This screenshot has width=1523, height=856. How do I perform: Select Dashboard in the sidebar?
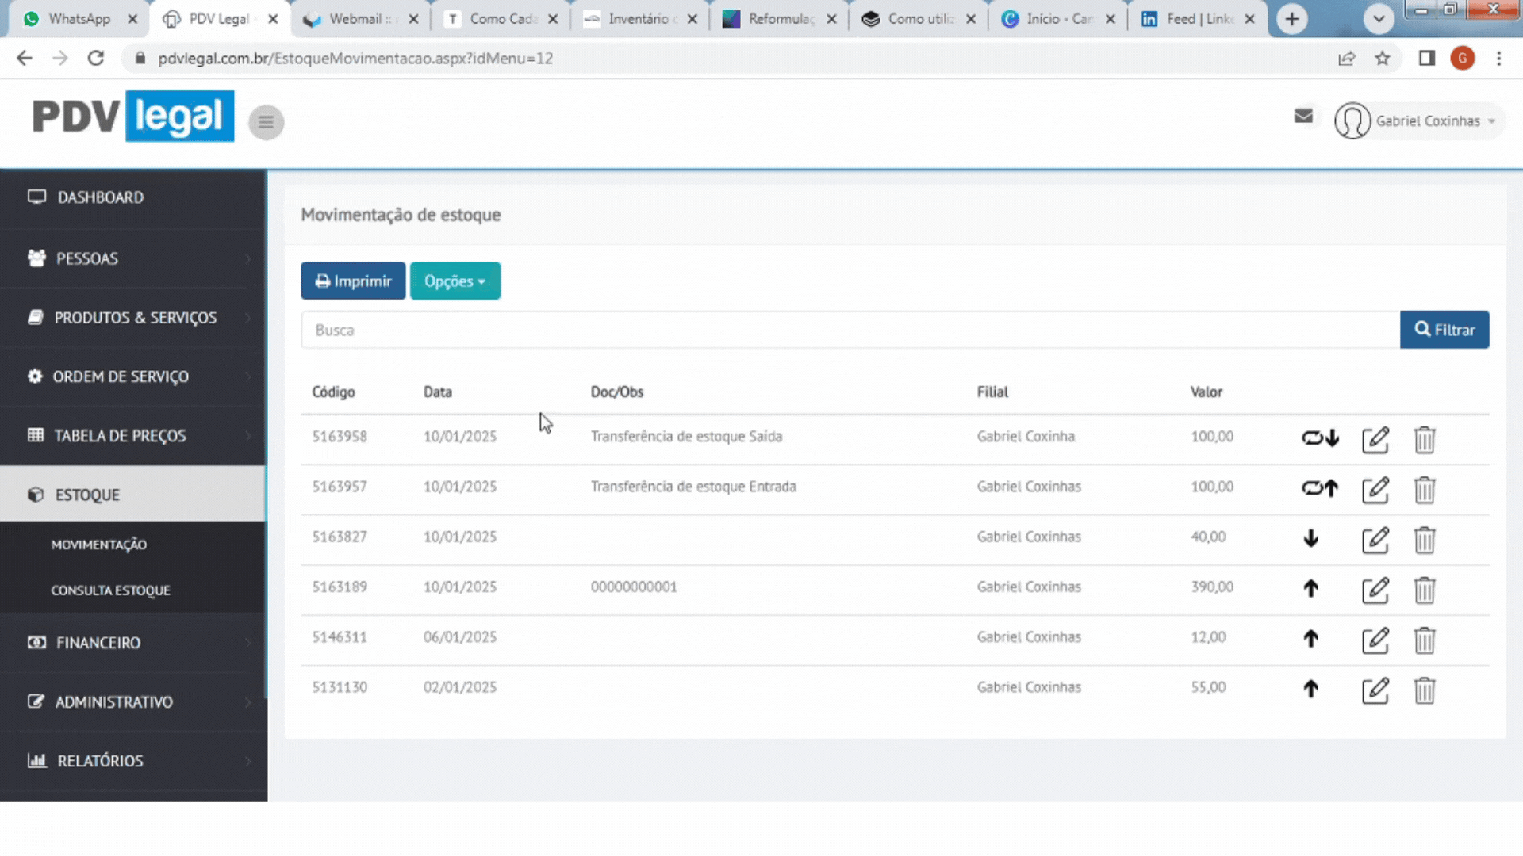[x=100, y=197]
